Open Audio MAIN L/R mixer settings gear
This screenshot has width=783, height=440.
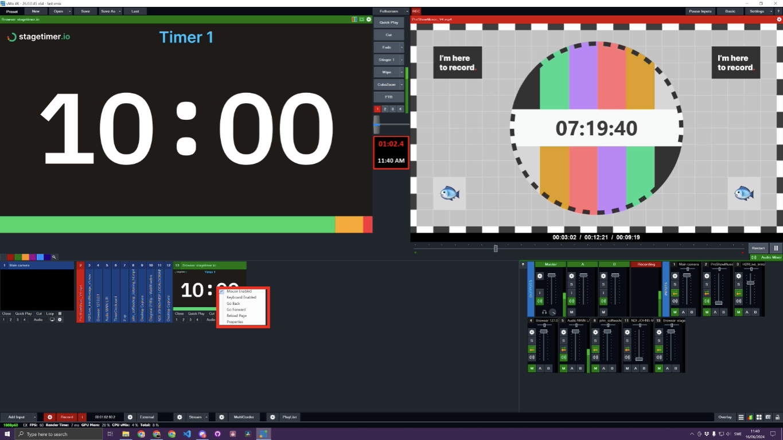point(563,332)
